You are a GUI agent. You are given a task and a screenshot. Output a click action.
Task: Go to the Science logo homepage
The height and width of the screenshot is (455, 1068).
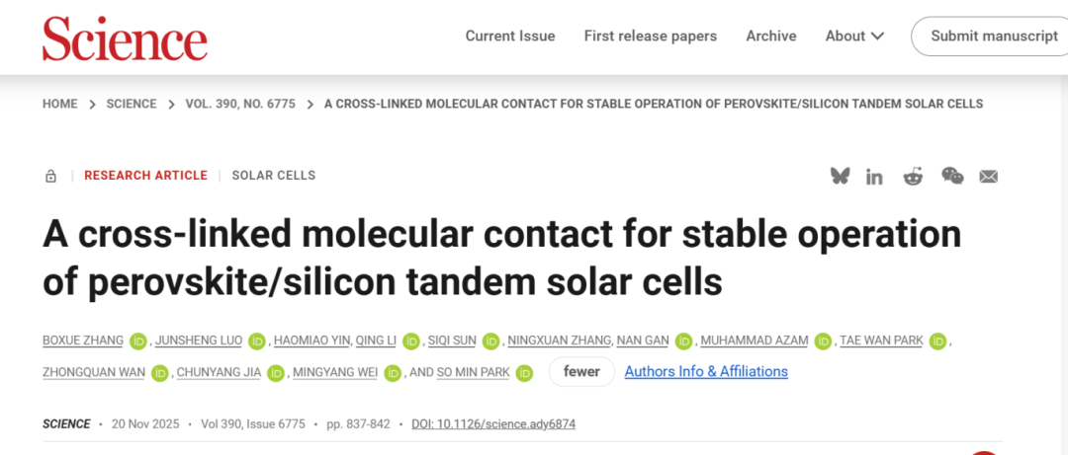point(125,38)
